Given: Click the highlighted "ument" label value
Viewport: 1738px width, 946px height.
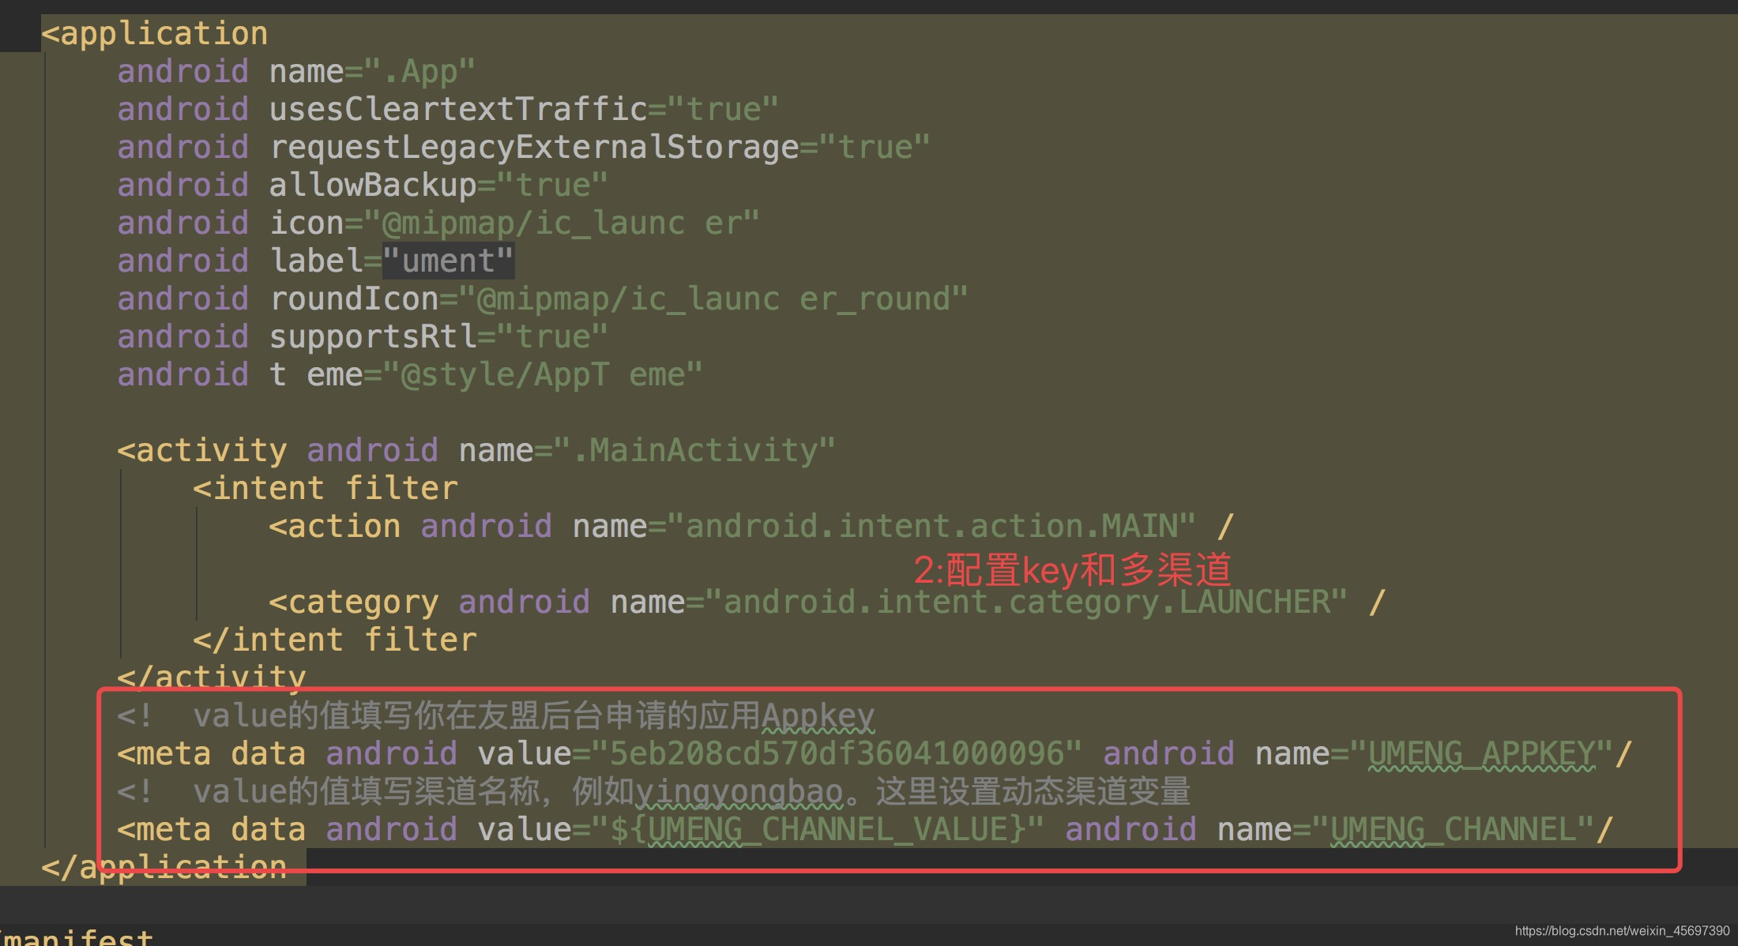Looking at the screenshot, I should pyautogui.click(x=448, y=261).
